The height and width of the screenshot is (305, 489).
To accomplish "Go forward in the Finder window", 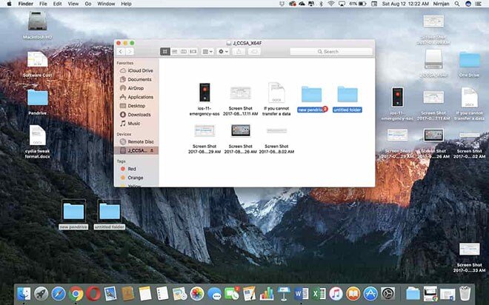I will click(130, 51).
